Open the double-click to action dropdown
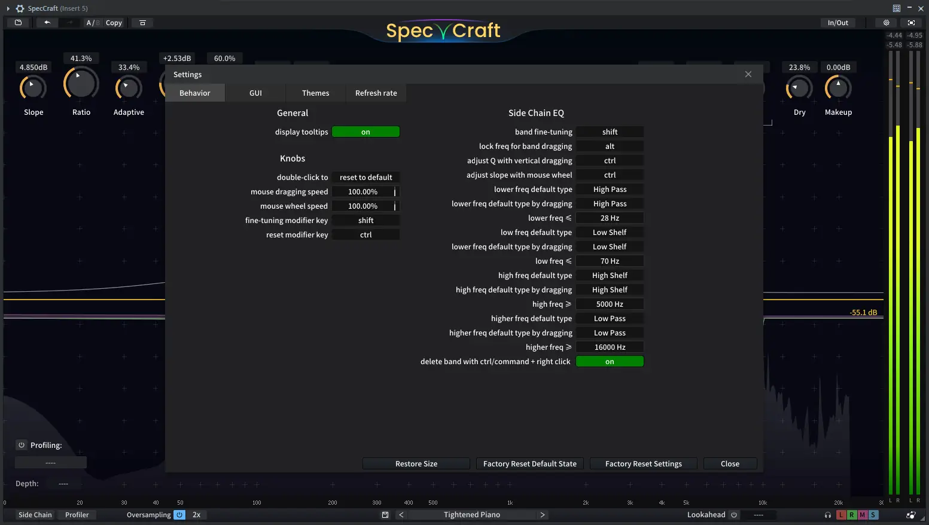Image resolution: width=929 pixels, height=525 pixels. coord(365,177)
